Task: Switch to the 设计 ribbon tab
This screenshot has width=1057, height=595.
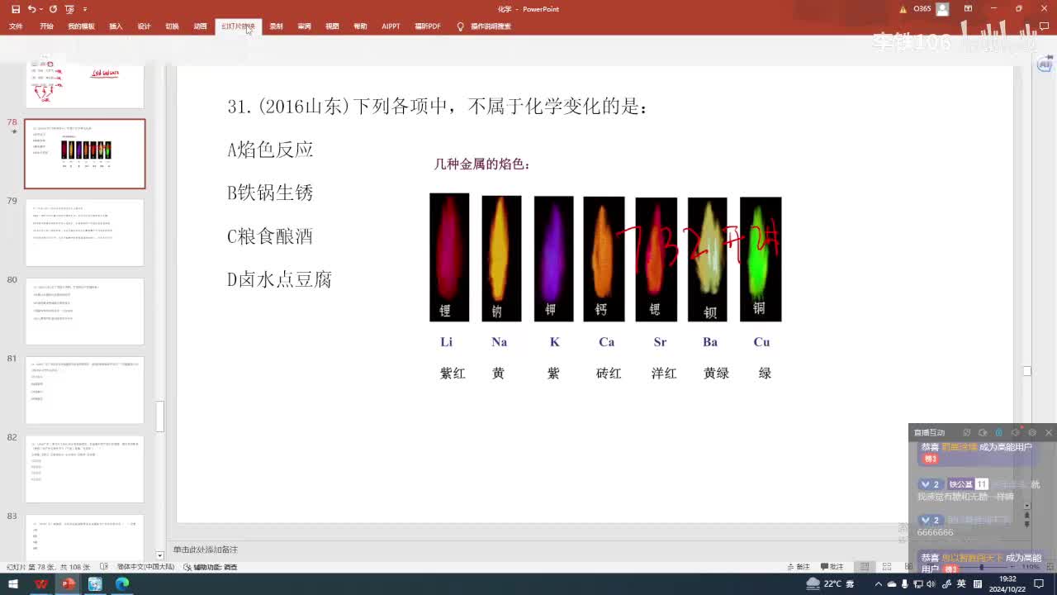Action: [144, 26]
